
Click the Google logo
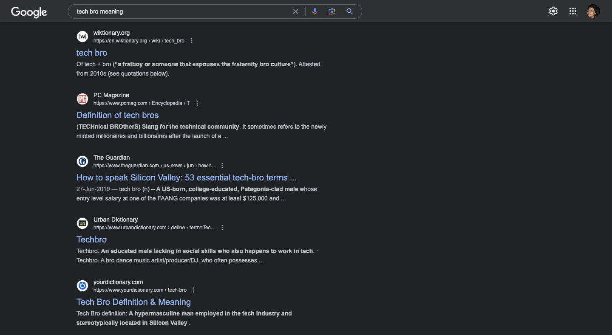click(29, 12)
